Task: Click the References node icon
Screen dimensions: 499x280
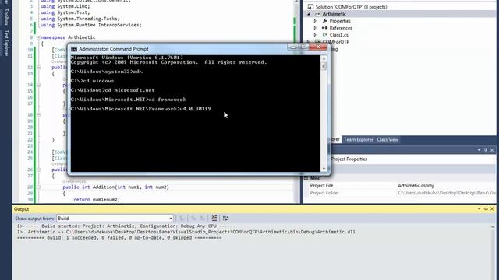Action: pyautogui.click(x=324, y=28)
